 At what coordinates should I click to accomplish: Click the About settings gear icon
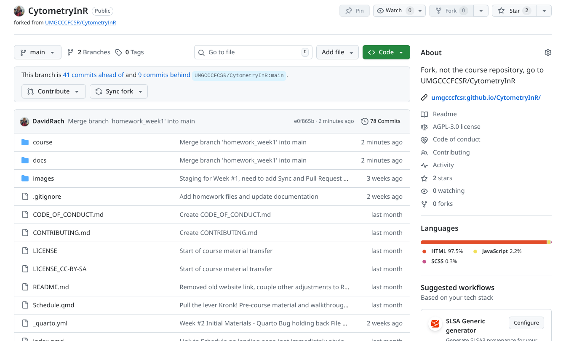(x=547, y=53)
